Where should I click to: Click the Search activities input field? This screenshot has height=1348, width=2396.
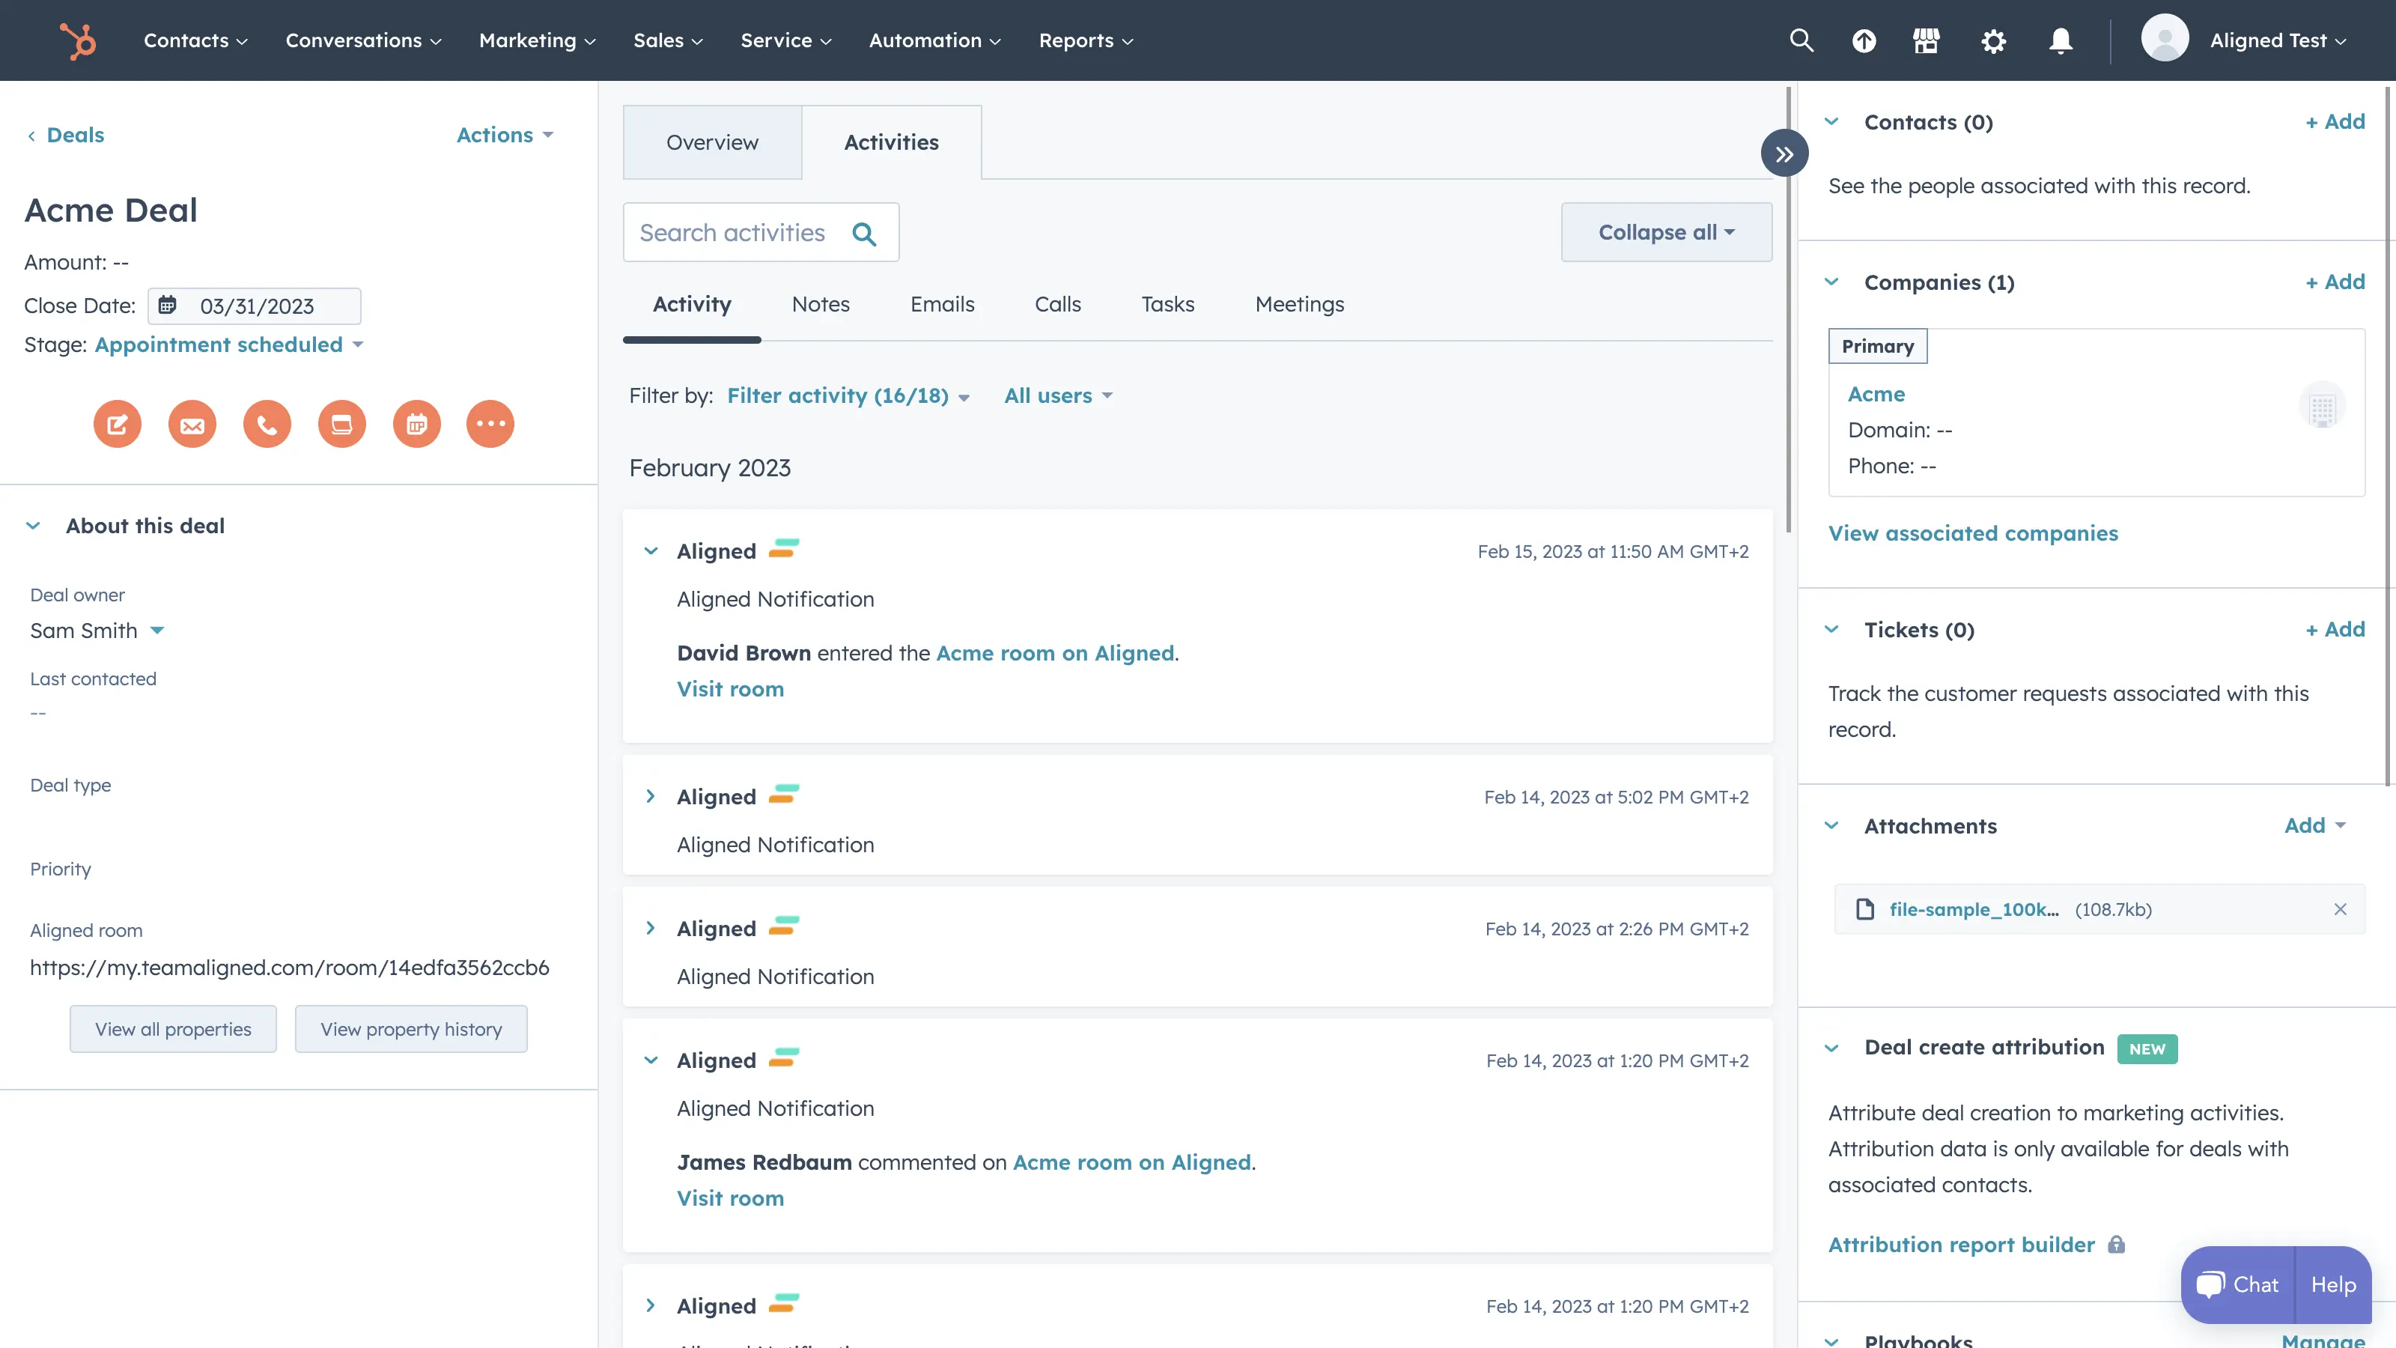pos(735,233)
